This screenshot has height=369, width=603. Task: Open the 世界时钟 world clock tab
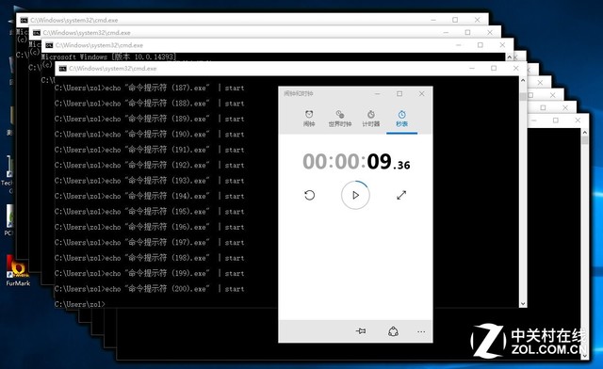coord(339,119)
